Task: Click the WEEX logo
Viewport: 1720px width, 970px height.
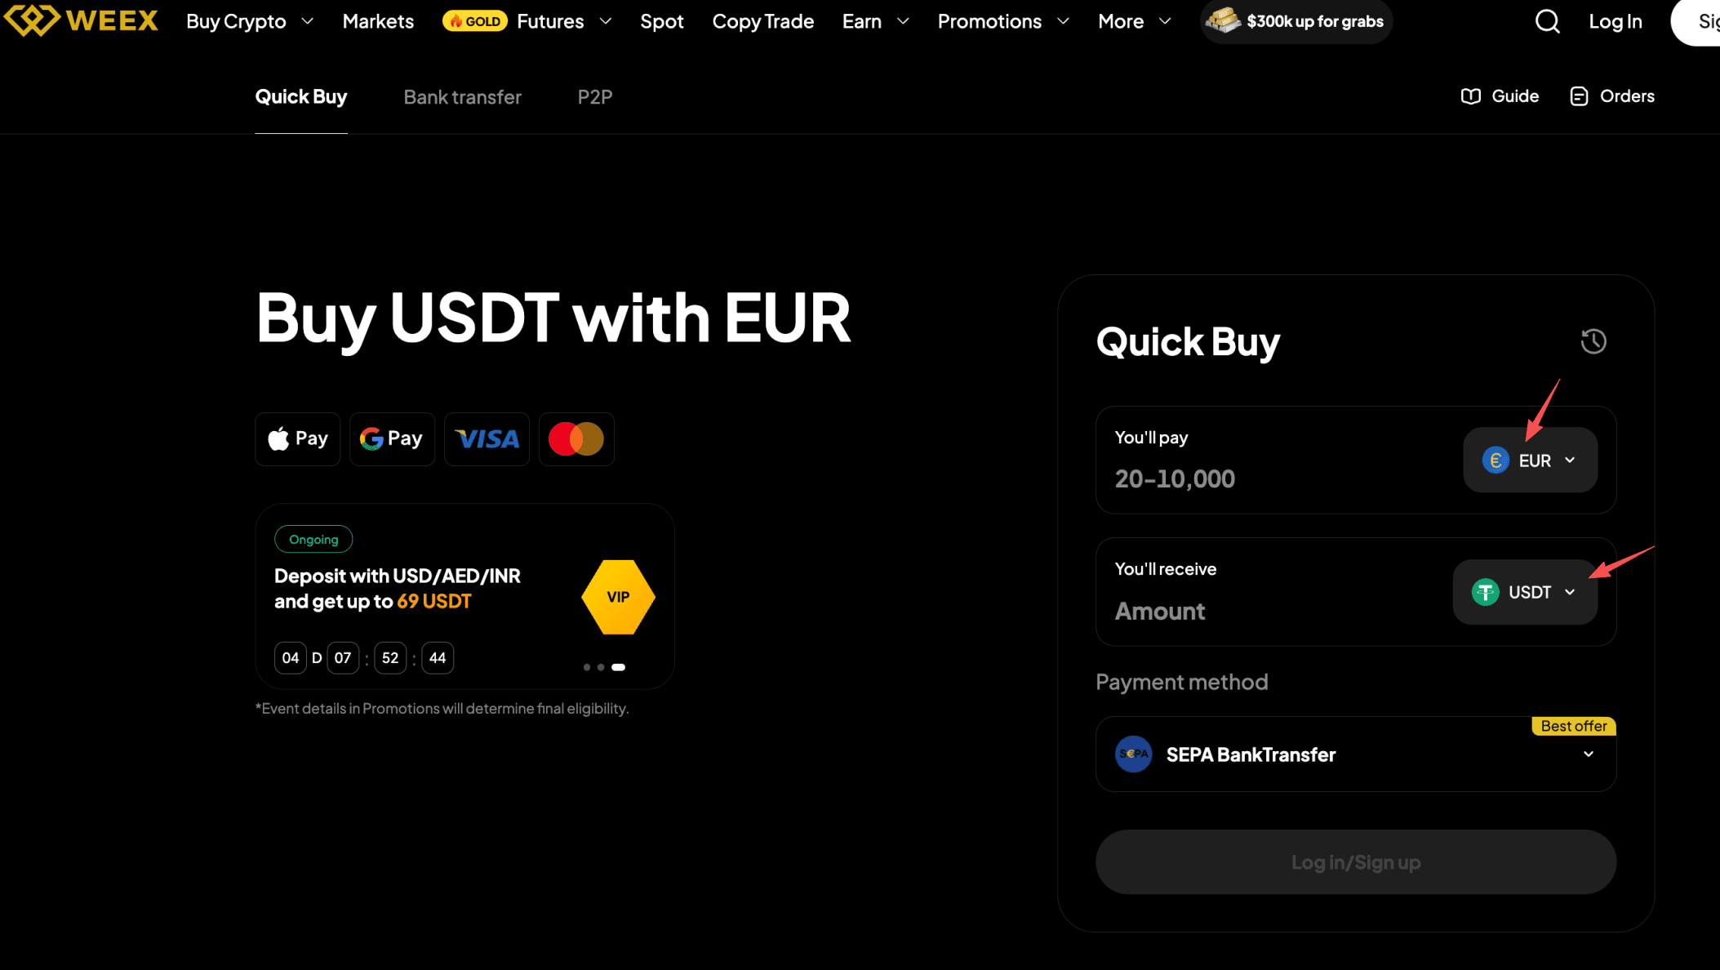Action: pos(81,20)
